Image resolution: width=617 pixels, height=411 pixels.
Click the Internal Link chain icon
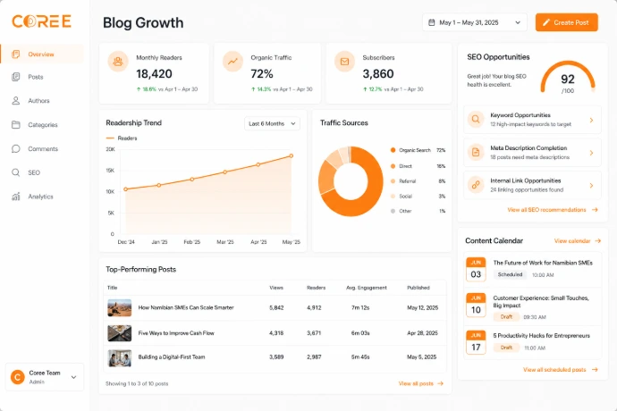coord(476,185)
